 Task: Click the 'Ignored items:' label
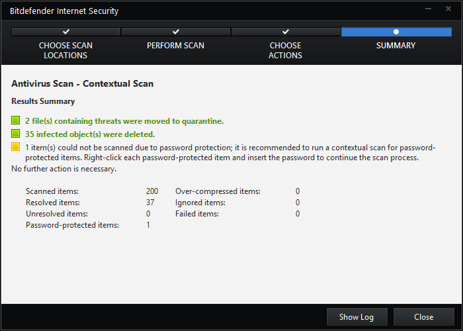click(200, 203)
